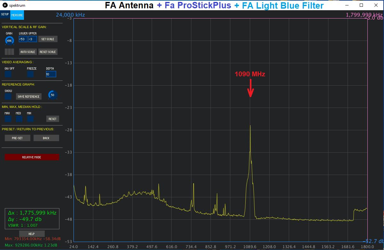
Task: Click the Δy -49.7 db readout
Action: (25, 219)
